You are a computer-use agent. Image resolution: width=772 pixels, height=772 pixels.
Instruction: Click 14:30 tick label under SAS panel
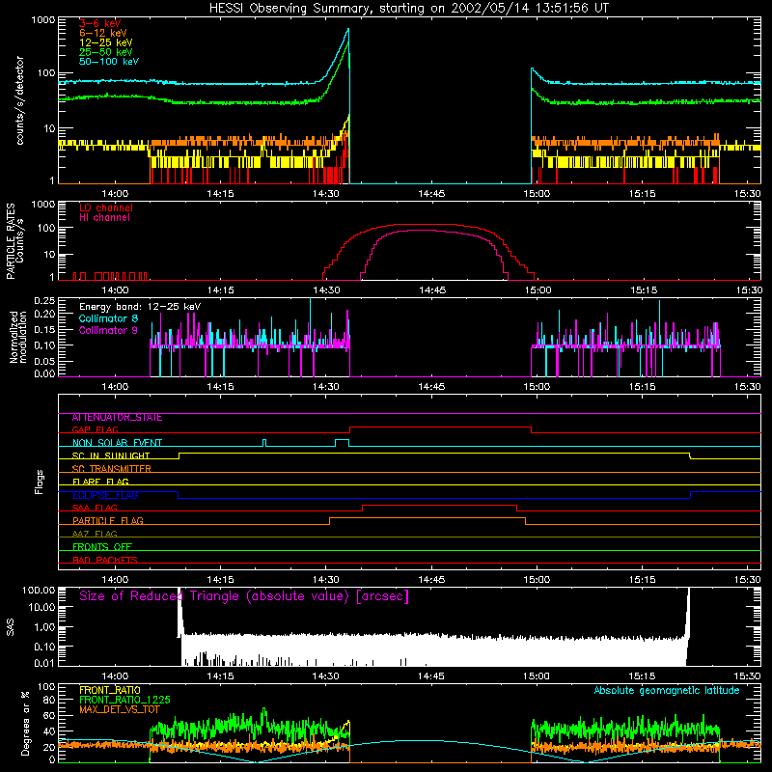pyautogui.click(x=325, y=676)
